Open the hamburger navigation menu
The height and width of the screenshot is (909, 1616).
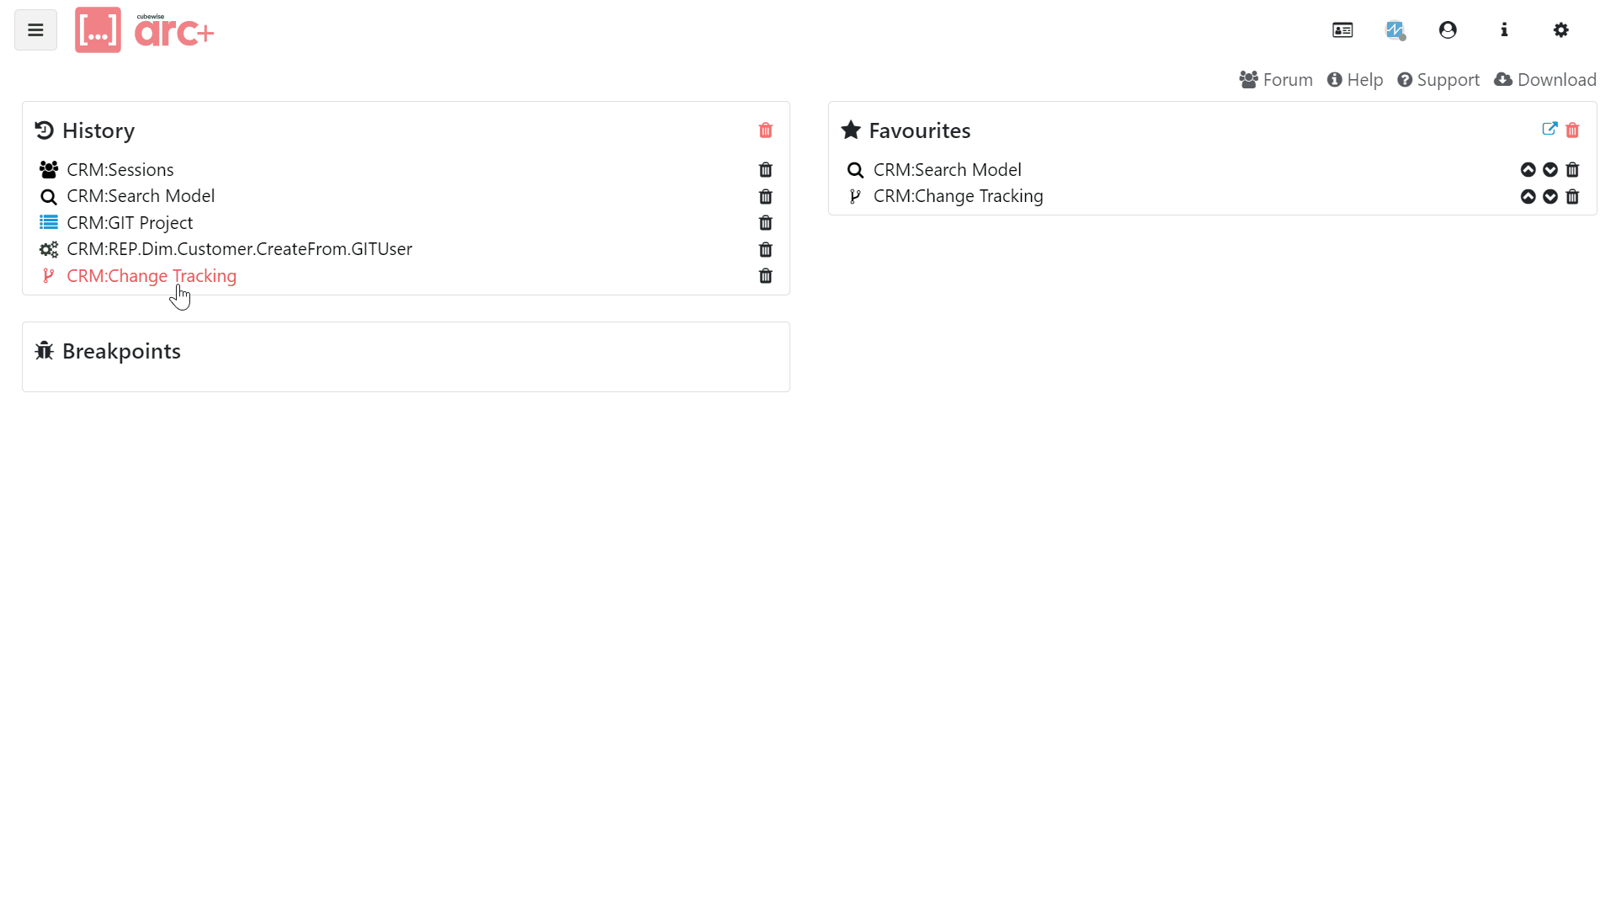[x=35, y=30]
